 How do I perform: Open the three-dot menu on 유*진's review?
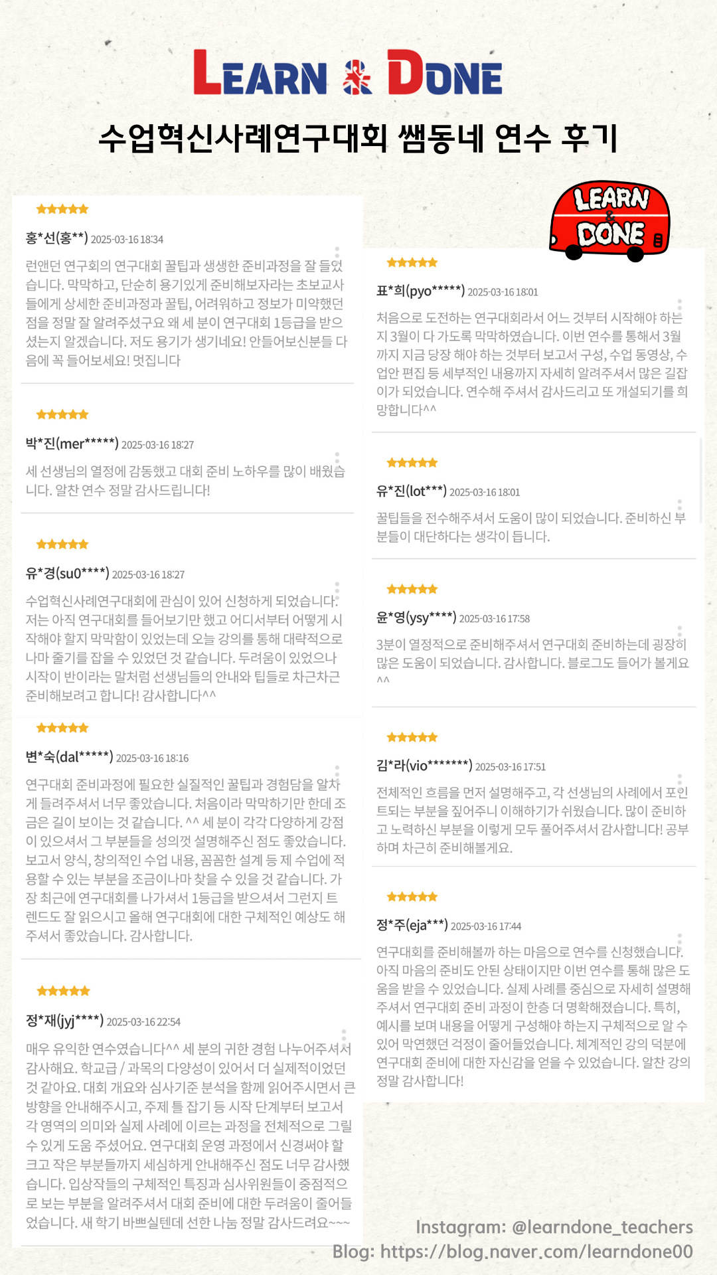[680, 505]
